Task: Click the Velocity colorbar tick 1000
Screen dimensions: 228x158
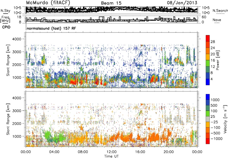Action: [215, 100]
